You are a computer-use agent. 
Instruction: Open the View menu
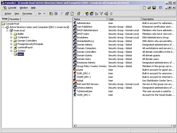click(17, 14)
